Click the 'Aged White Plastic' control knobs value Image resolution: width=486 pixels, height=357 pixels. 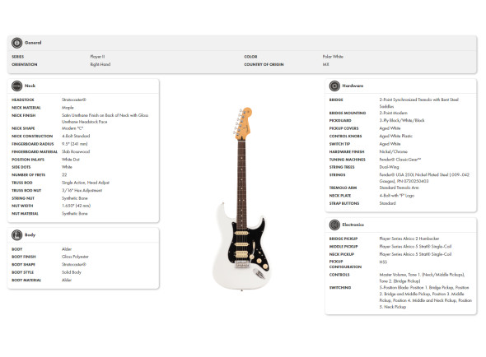click(x=396, y=136)
